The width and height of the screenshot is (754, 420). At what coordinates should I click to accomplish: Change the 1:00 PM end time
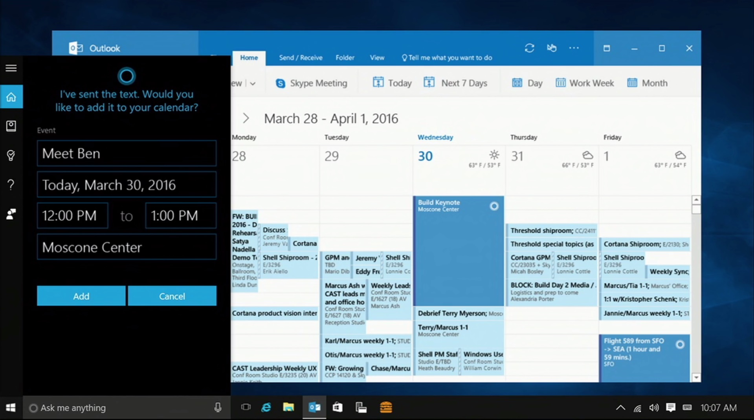181,216
